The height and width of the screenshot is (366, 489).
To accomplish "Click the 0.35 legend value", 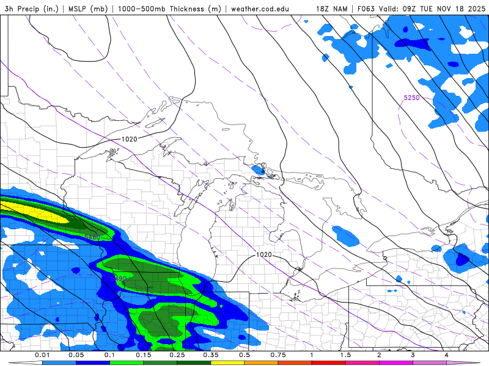I will 211,355.
